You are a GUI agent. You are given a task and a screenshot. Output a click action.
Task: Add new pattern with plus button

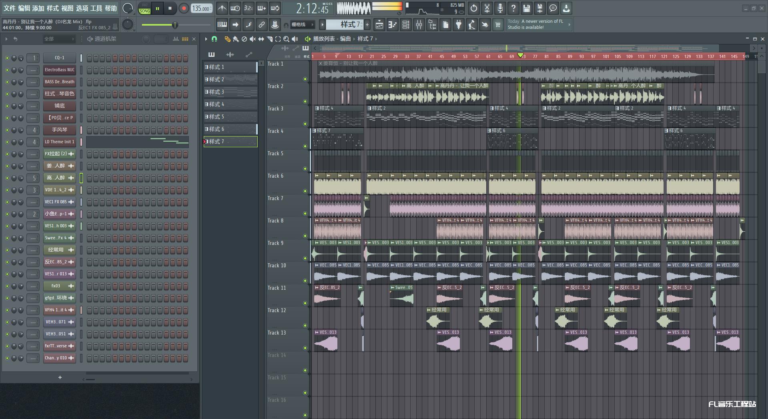(367, 25)
